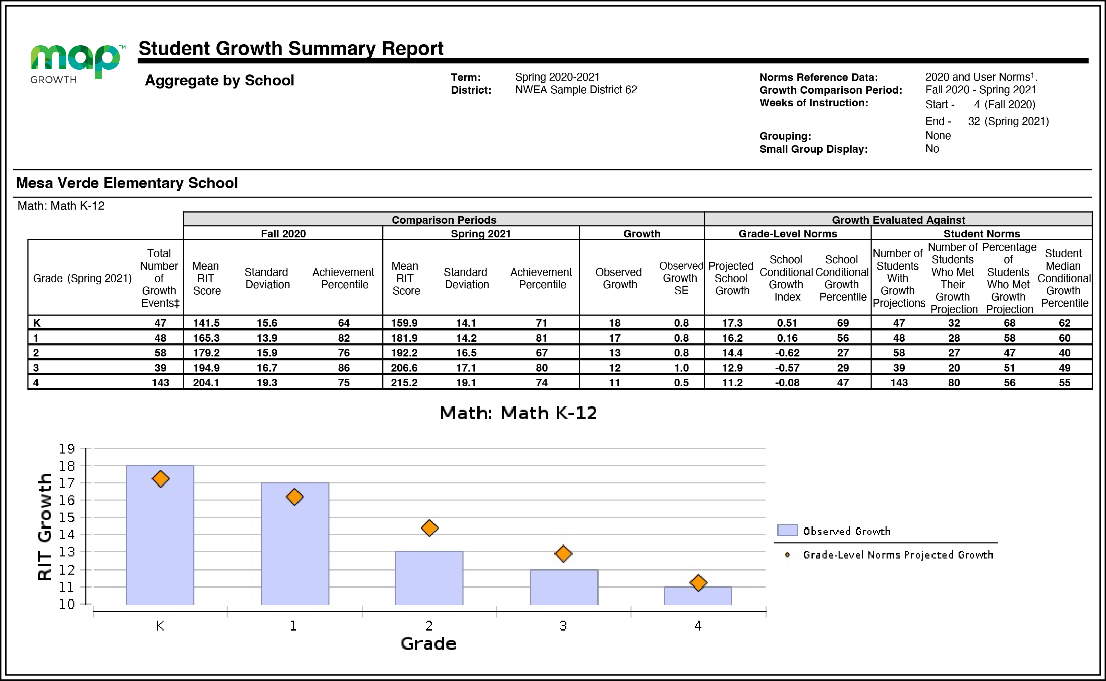This screenshot has height=681, width=1106.
Task: Open the Aggregate by School view
Action: click(x=219, y=81)
